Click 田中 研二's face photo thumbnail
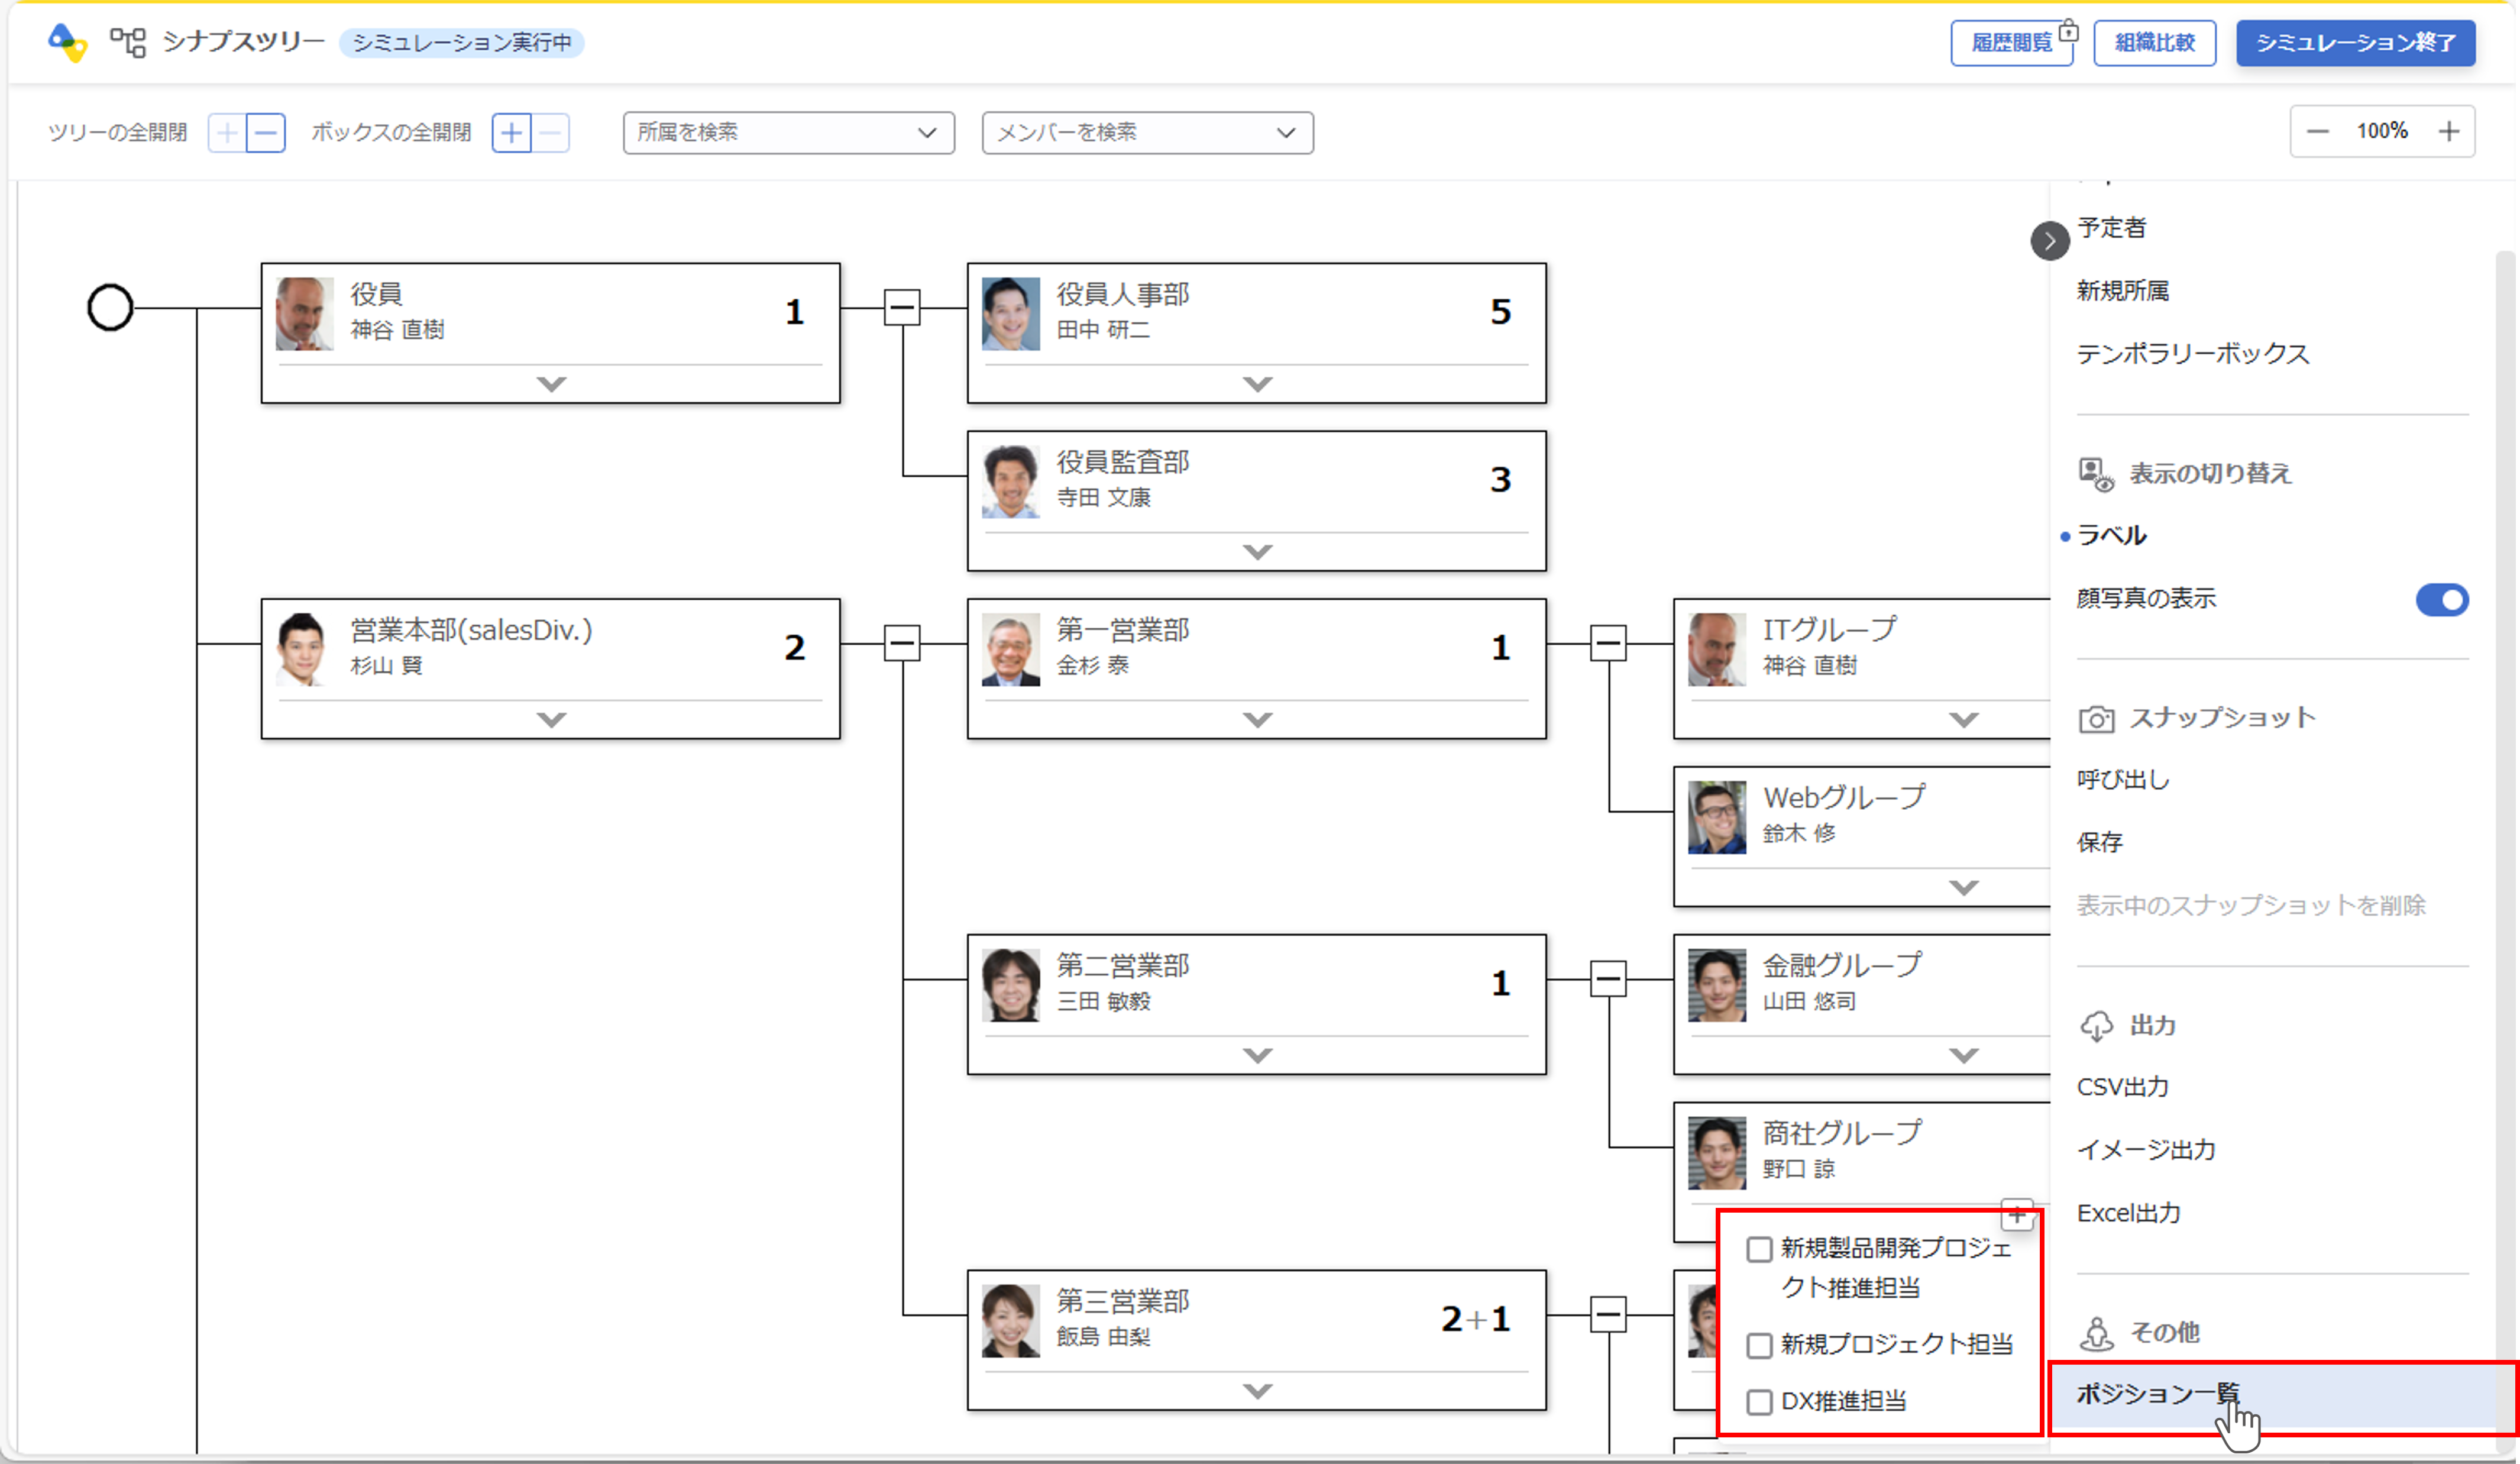 coord(1010,314)
